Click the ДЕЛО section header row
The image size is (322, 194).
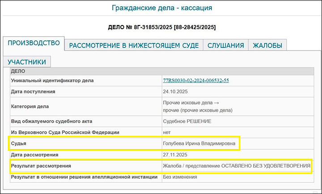pyautogui.click(x=161, y=71)
